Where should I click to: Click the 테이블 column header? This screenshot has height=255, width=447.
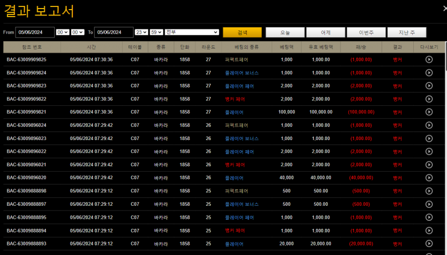(135, 47)
